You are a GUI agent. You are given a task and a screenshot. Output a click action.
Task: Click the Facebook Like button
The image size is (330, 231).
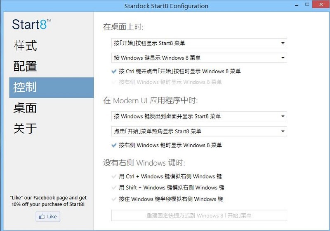(x=48, y=217)
